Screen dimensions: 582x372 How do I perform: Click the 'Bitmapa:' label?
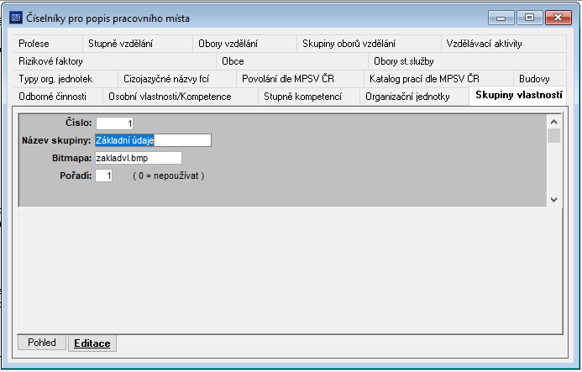[x=71, y=159]
